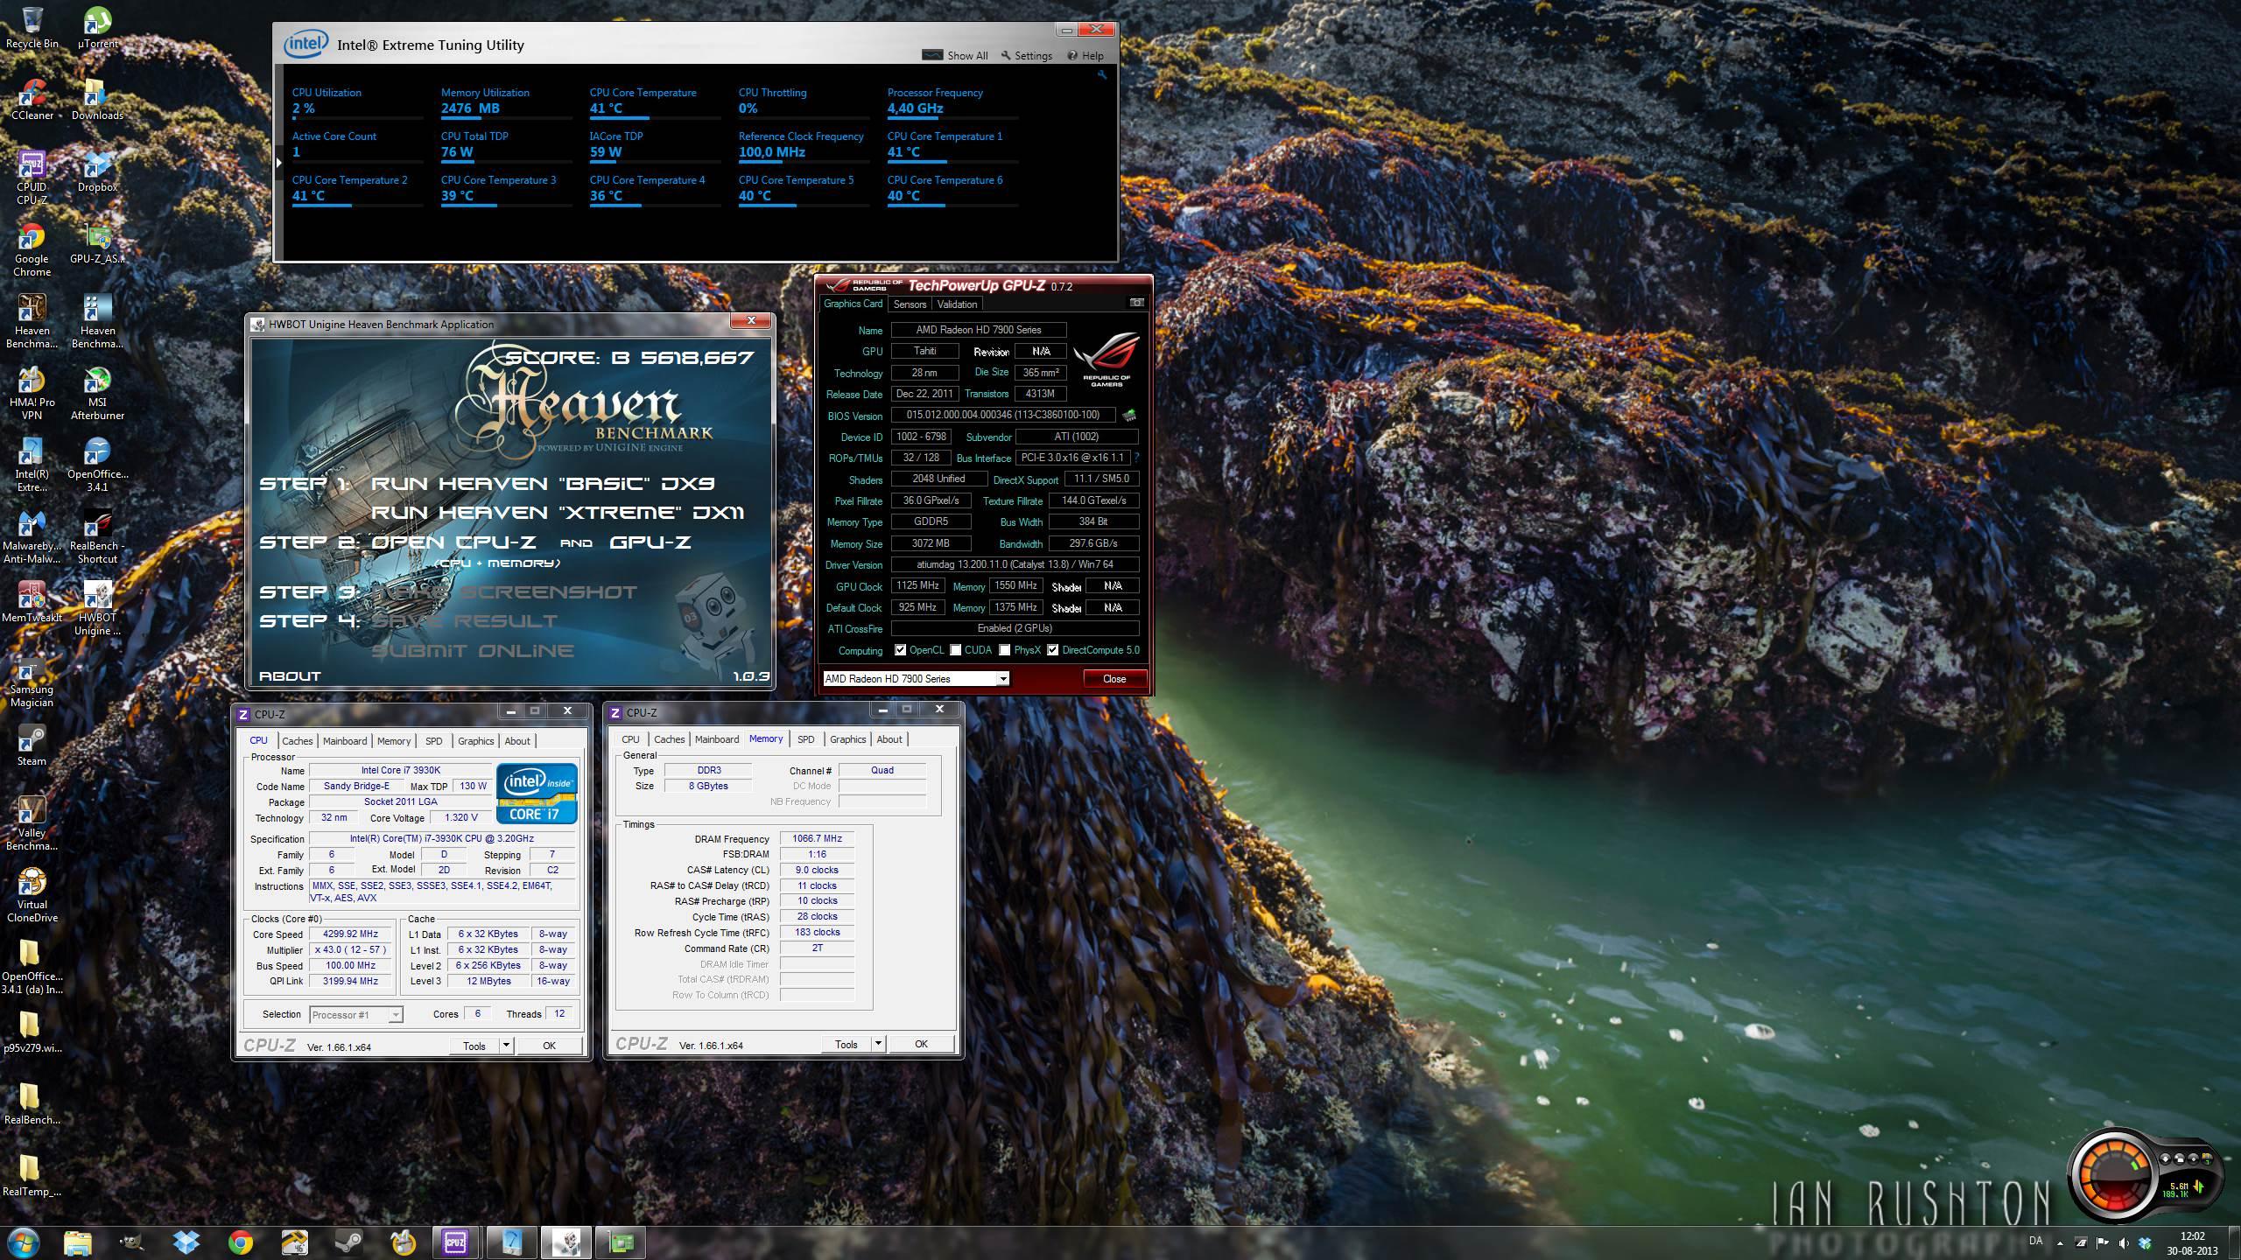
Task: Open Windows Explorer from the taskbar
Action: pos(77,1242)
